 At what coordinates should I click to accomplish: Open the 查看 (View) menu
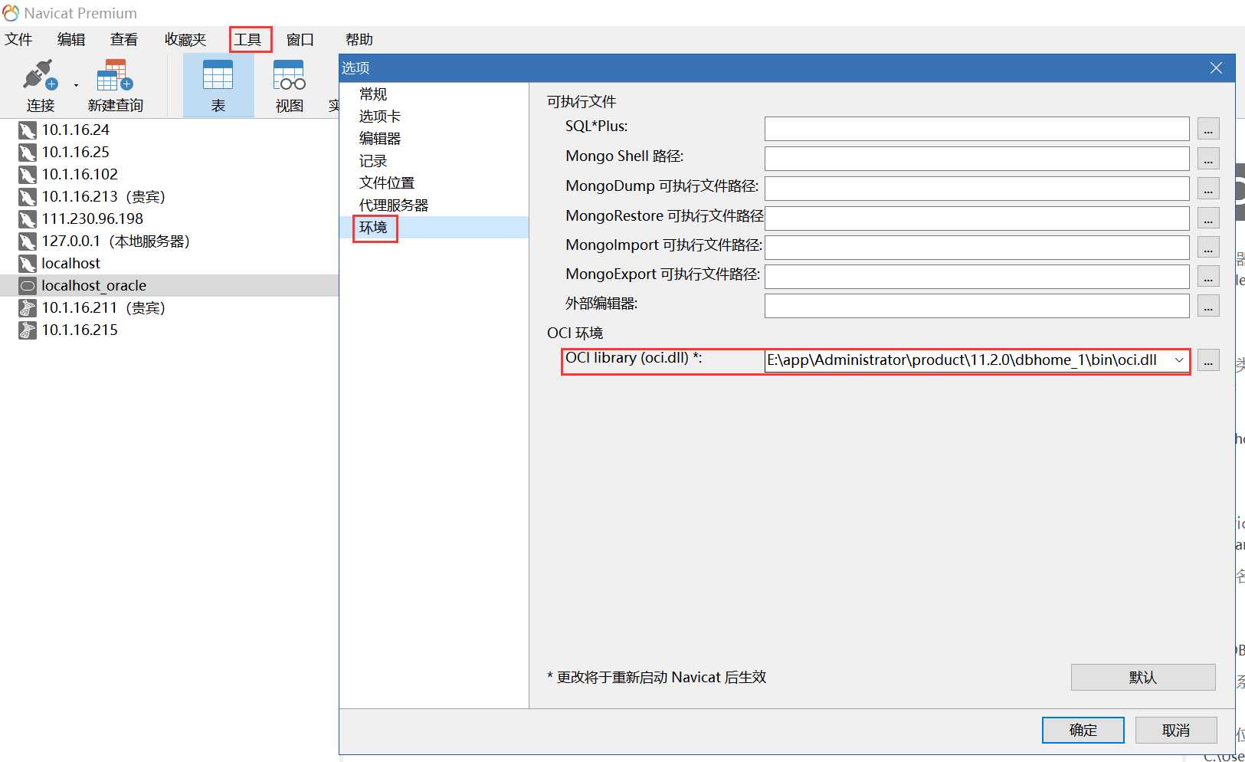[x=124, y=39]
